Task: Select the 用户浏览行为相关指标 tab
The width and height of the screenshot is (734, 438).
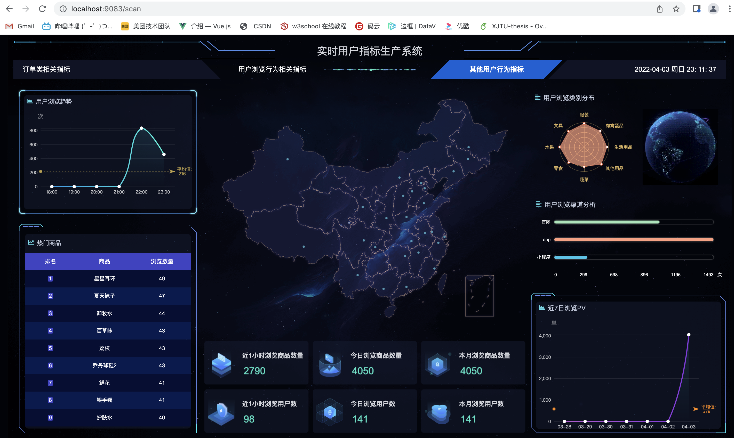Action: (272, 69)
